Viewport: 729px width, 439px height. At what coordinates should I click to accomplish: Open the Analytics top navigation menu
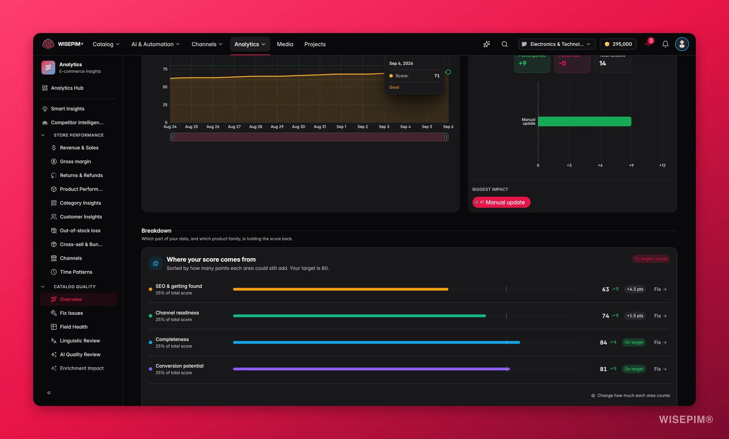click(x=250, y=44)
